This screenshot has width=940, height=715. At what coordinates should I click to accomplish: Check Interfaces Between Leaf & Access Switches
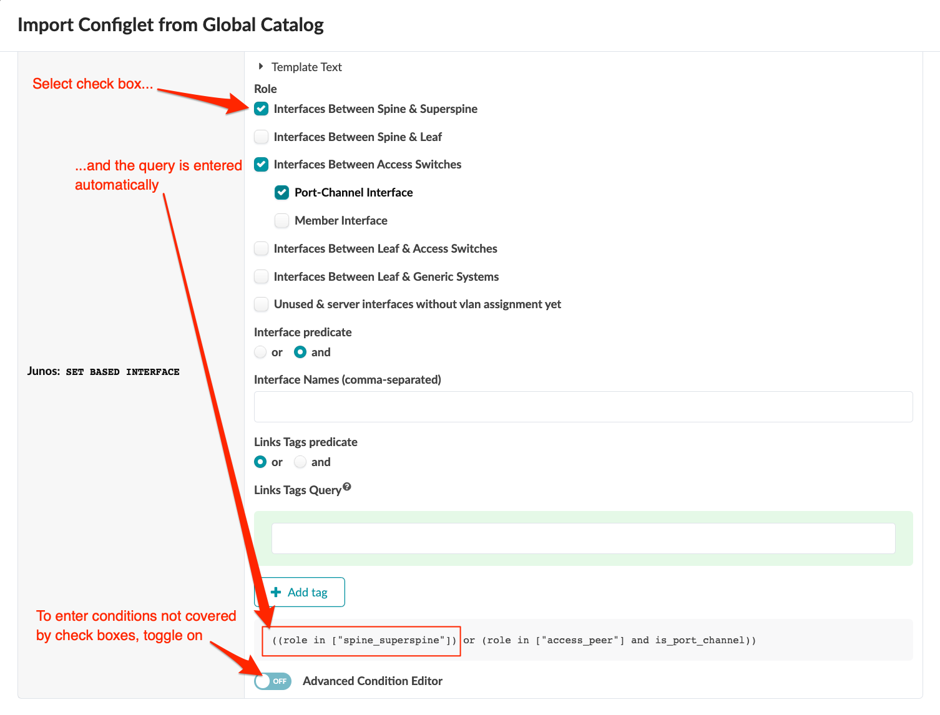click(262, 249)
